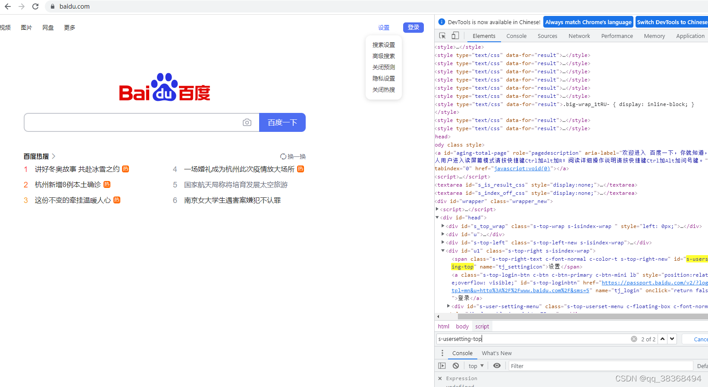The image size is (708, 387).
Task: Open the 图片 nav link
Action: (x=26, y=28)
